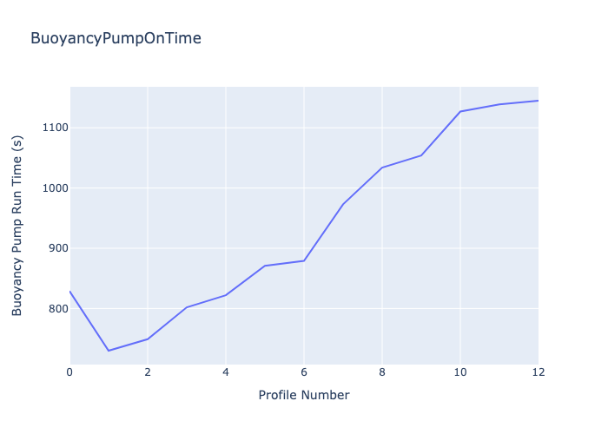The width and height of the screenshot is (608, 434).
Task: Click the line's data point at profile 10
Action: tap(460, 111)
